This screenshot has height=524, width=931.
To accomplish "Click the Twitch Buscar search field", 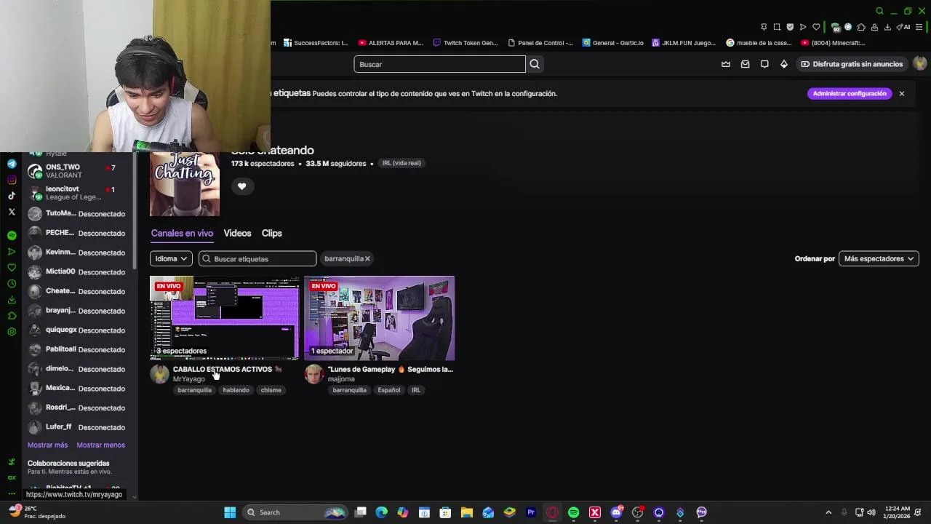I will [x=439, y=64].
